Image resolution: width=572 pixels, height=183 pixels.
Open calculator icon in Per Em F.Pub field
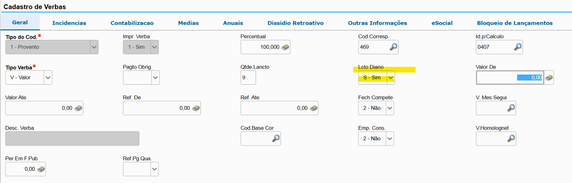[x=41, y=169]
